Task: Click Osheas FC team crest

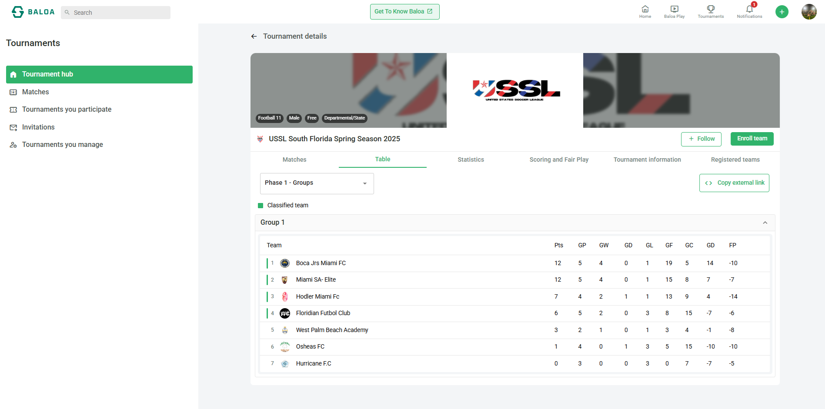Action: click(285, 347)
